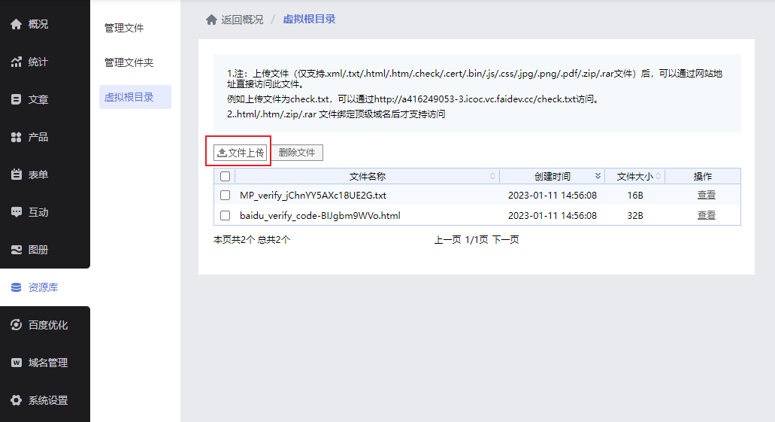Sort by 文件名称 column arrows
Image resolution: width=775 pixels, height=422 pixels.
tap(493, 176)
